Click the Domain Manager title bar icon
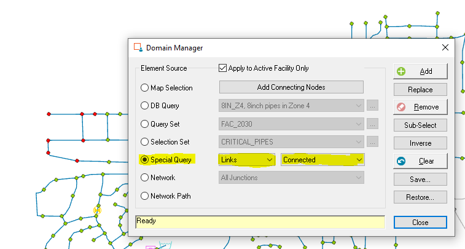465x249 pixels. click(x=138, y=47)
